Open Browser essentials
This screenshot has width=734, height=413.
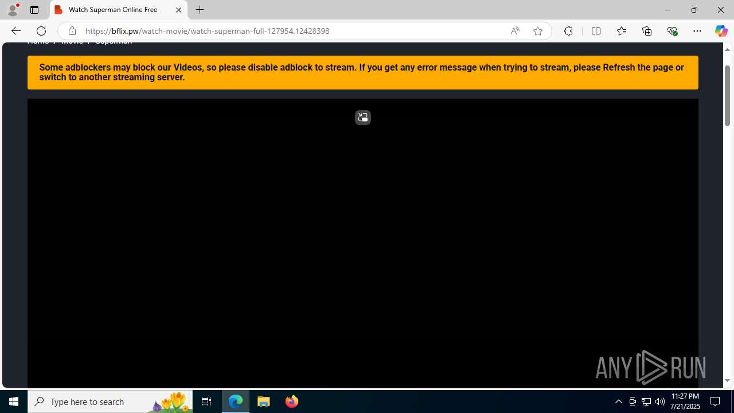point(672,31)
